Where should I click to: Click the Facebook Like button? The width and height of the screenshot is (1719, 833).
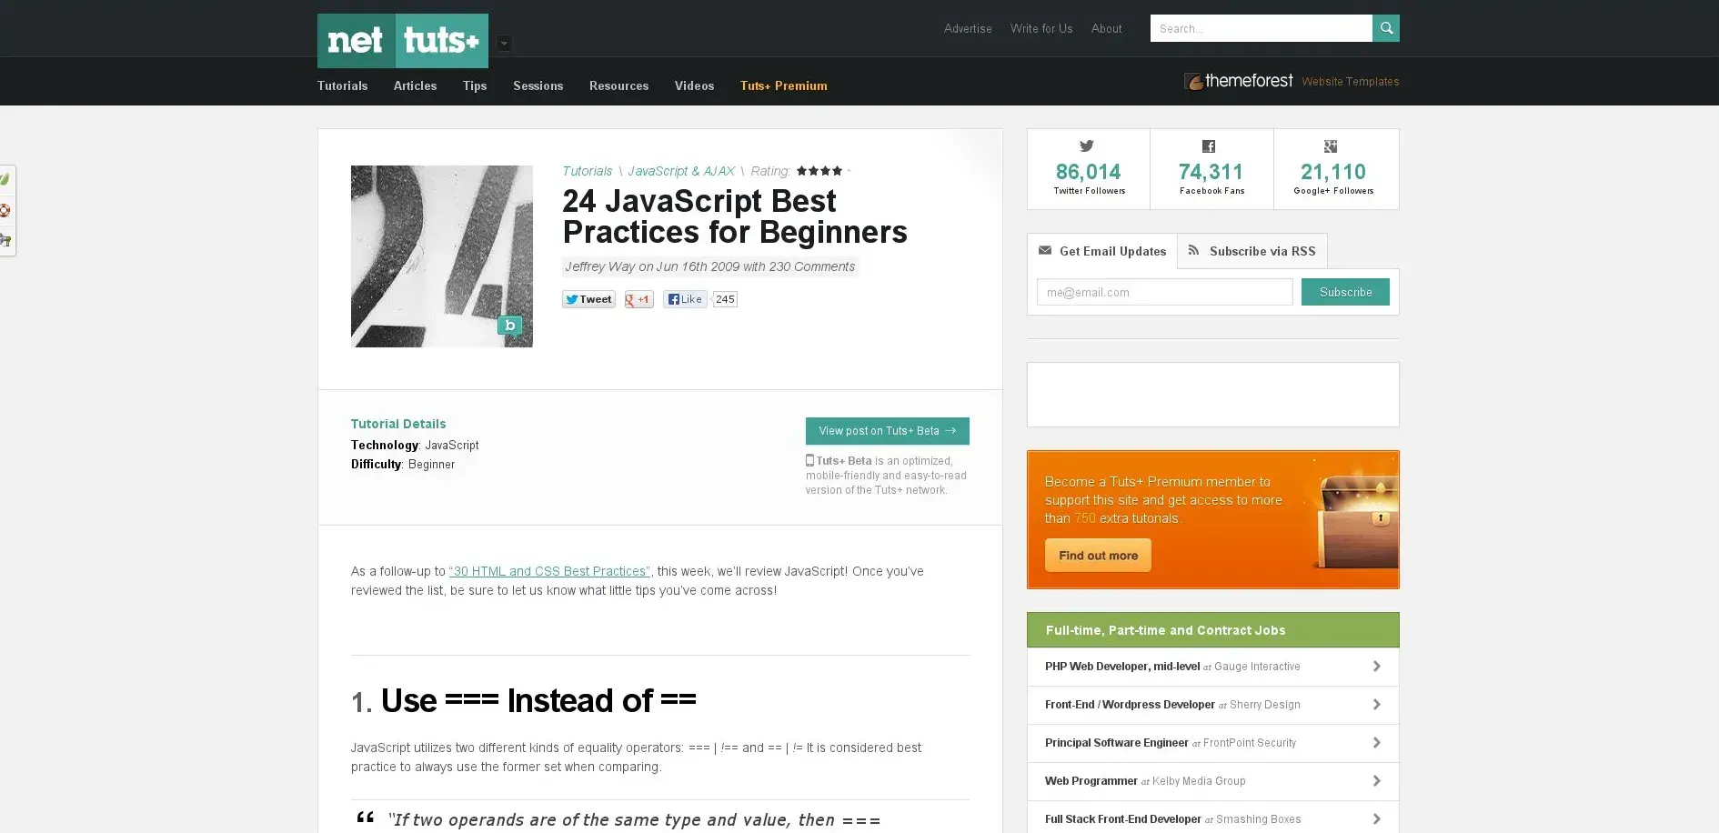tap(685, 299)
